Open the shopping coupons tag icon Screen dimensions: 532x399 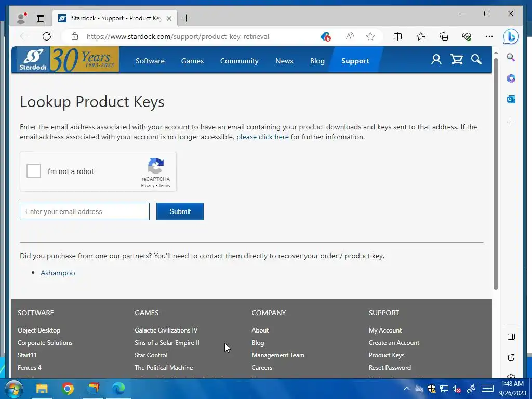pos(325,36)
